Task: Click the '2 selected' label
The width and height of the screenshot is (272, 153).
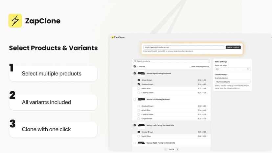Action: (x=141, y=66)
